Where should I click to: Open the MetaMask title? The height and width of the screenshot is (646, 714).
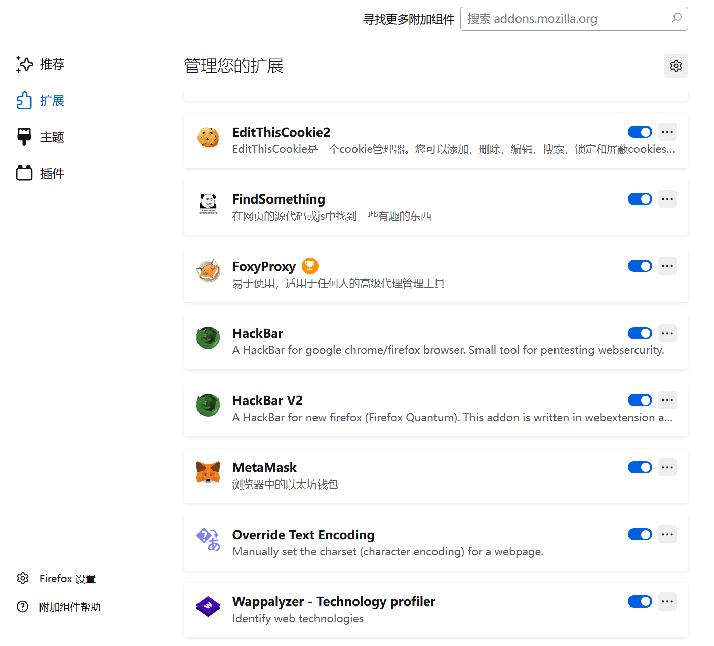click(264, 467)
